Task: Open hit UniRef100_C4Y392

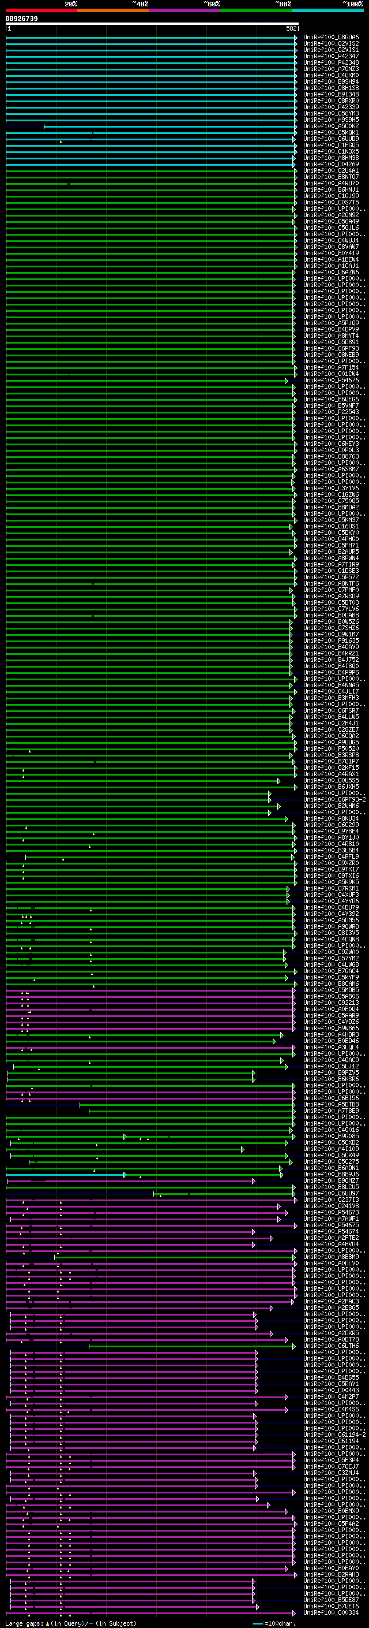Action: 330,914
